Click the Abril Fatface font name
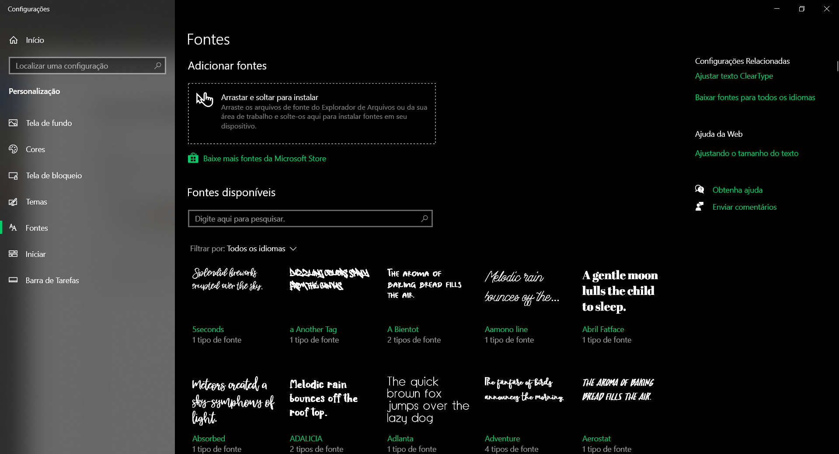The image size is (839, 454). [603, 329]
